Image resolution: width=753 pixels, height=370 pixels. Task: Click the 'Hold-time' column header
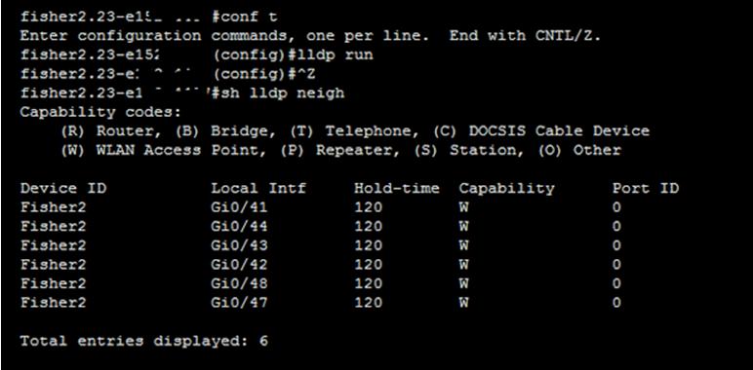(397, 188)
